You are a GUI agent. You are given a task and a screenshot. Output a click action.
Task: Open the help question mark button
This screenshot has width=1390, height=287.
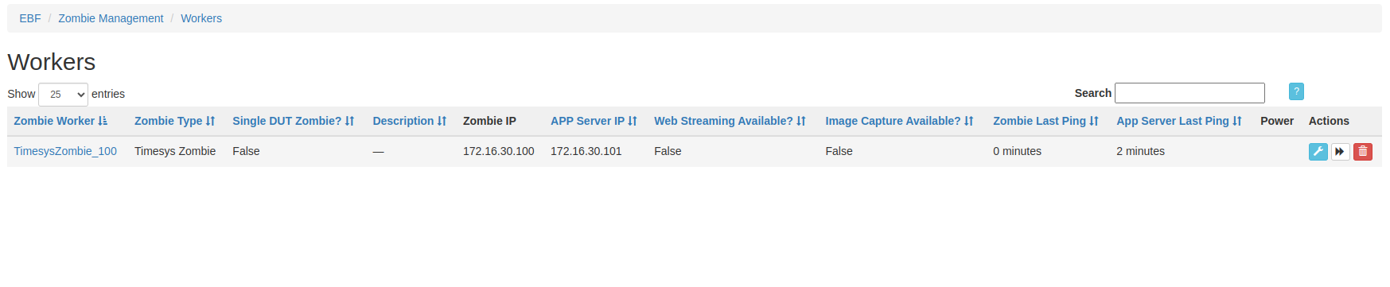(x=1296, y=91)
